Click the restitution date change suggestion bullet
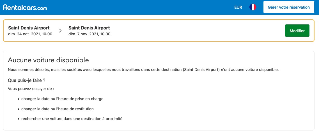This screenshot has width=319, height=133. pyautogui.click(x=57, y=109)
